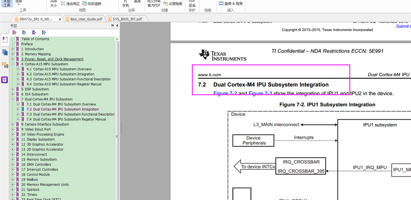
Task: Go to 9 Video Input Port bookmark
Action: 36,129
